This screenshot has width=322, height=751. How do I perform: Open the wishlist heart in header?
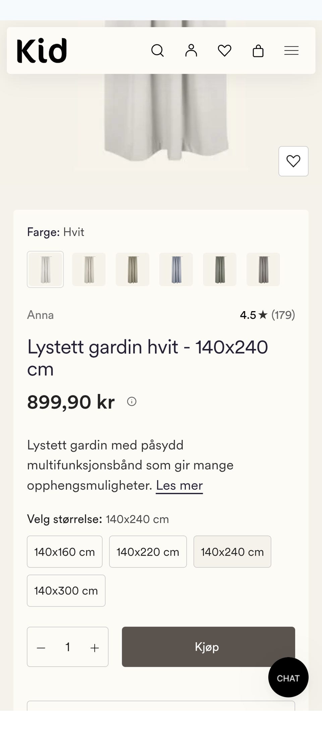coord(224,51)
